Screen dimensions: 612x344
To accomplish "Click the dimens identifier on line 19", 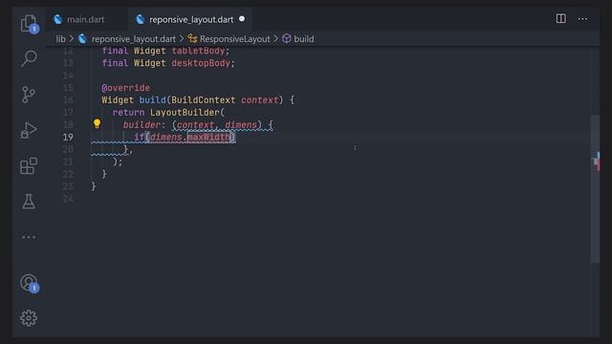I will (165, 138).
